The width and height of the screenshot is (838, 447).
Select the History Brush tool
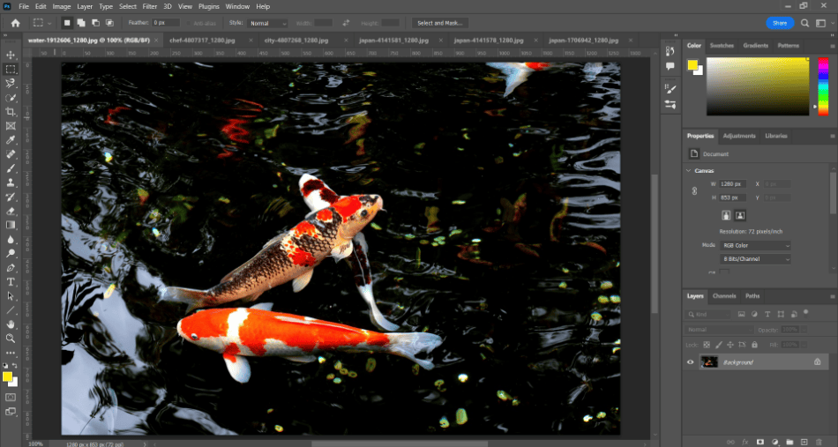(x=11, y=197)
